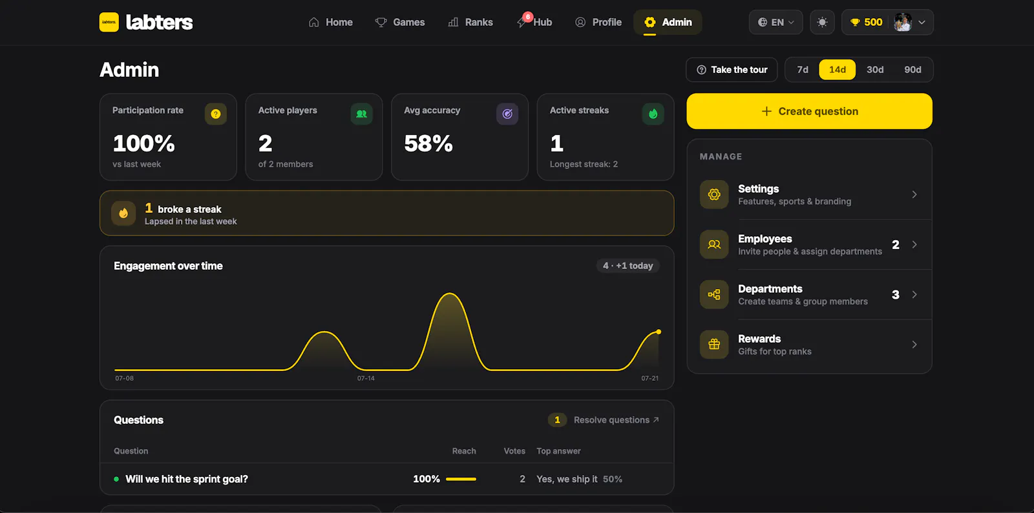The height and width of the screenshot is (513, 1034).
Task: Click the 100% reach progress bar
Action: coord(461,479)
